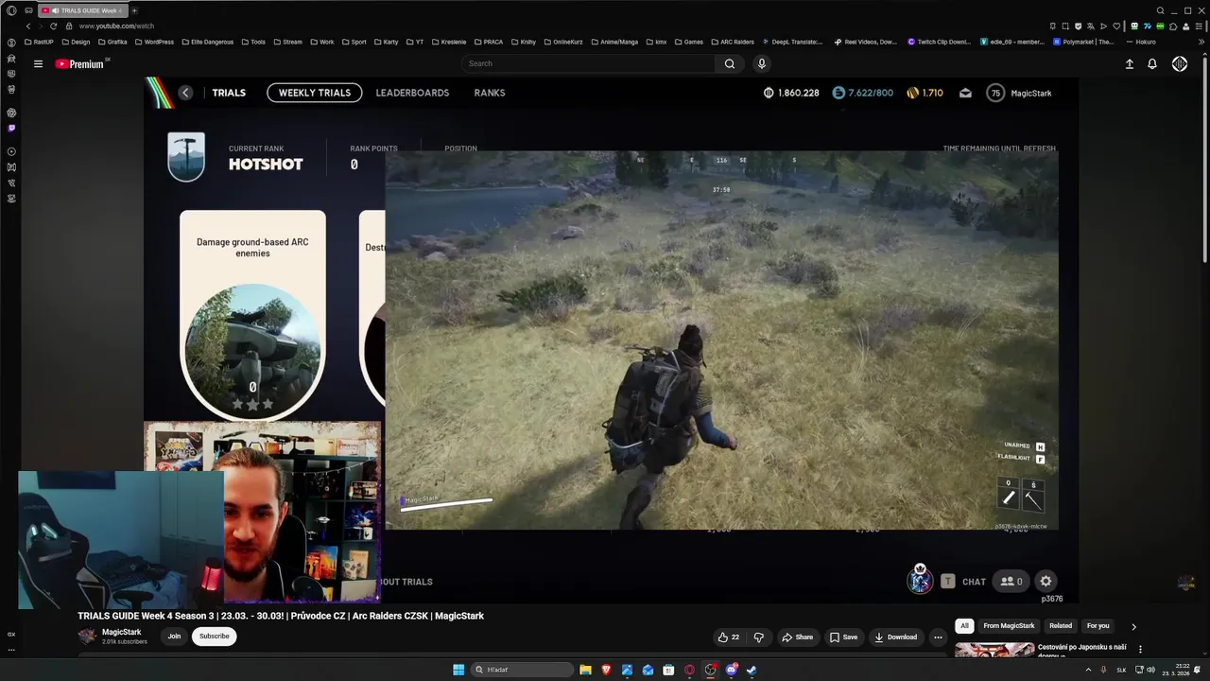
Task: Expand the WordPress bookmarks folder
Action: point(153,42)
